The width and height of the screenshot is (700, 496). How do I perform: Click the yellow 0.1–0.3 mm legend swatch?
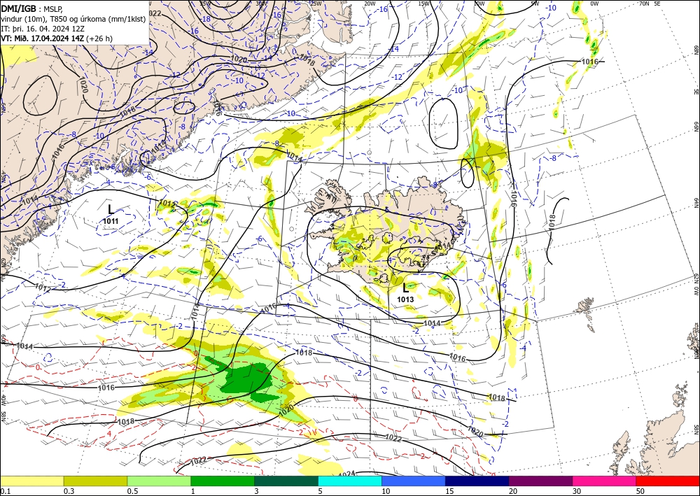click(x=31, y=481)
